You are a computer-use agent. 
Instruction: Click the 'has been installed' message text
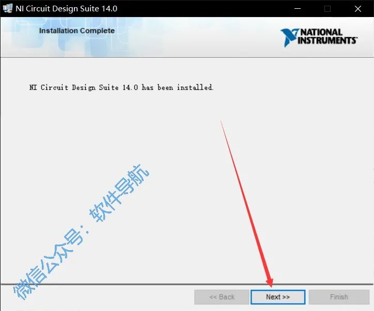click(x=121, y=87)
